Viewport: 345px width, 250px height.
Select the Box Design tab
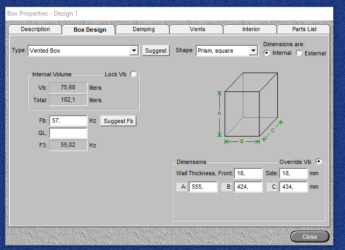pos(89,30)
